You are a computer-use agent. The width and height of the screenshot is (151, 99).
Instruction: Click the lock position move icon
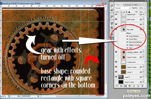[127, 12]
